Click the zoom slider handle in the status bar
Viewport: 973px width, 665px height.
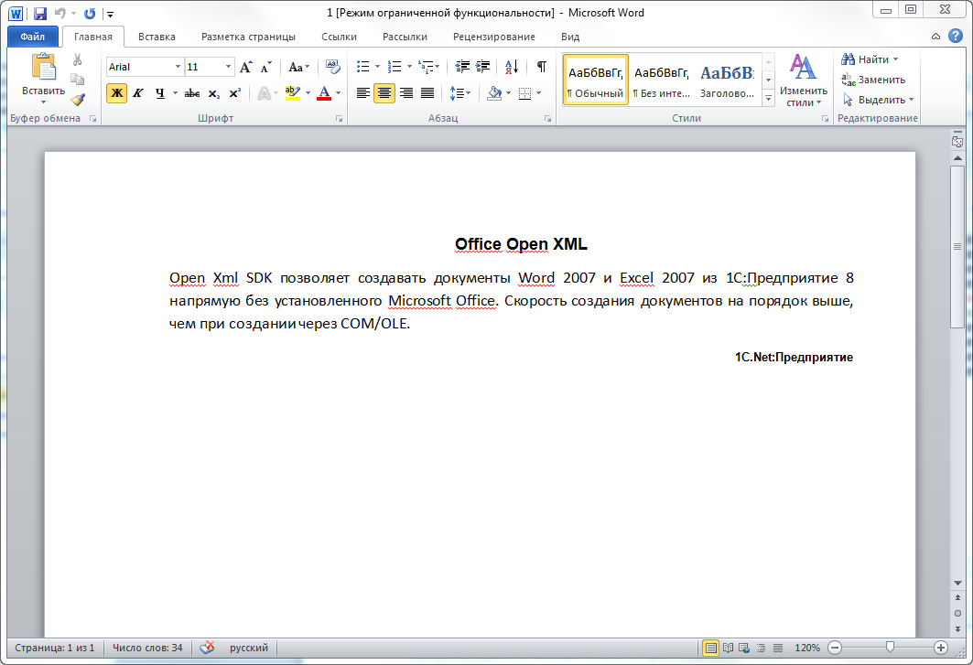click(x=890, y=648)
